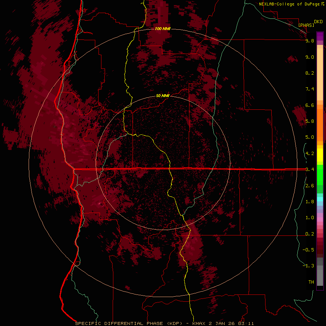Click the 1.0 scale value
This screenshot has width=326, height=326.
pos(310,218)
